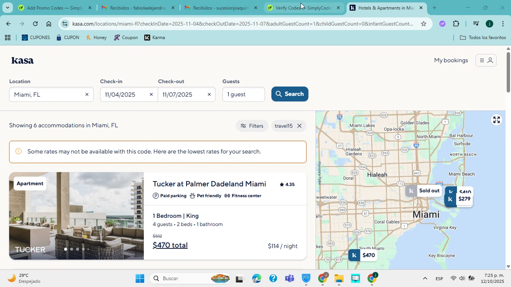Remove the travel15 promo code chip
Image resolution: width=511 pixels, height=287 pixels.
pyautogui.click(x=299, y=126)
